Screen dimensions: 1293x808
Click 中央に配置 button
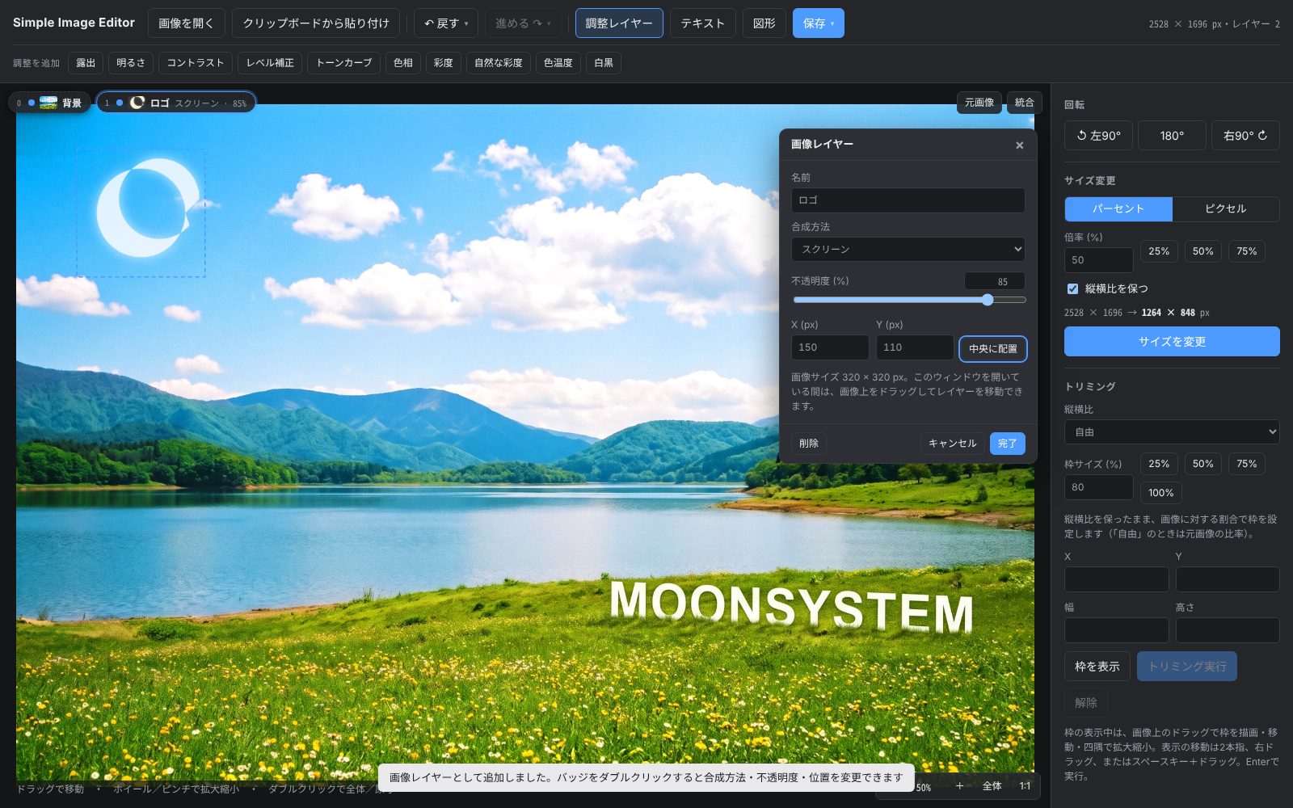[x=993, y=349]
